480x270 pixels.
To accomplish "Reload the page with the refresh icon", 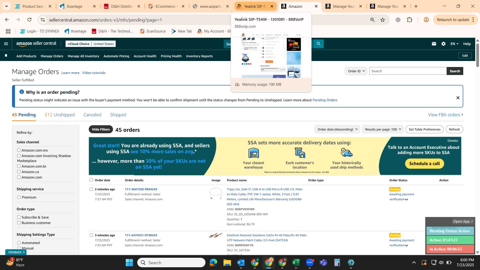I will 29,20.
